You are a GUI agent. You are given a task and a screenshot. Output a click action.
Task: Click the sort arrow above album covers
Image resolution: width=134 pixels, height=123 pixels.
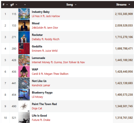[x=25, y=5]
